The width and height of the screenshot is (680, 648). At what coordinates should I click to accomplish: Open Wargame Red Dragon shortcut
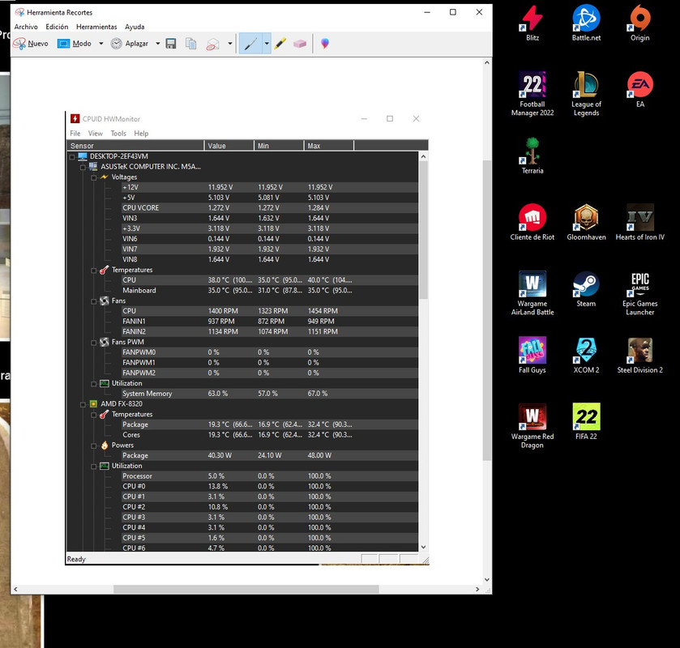coord(532,426)
